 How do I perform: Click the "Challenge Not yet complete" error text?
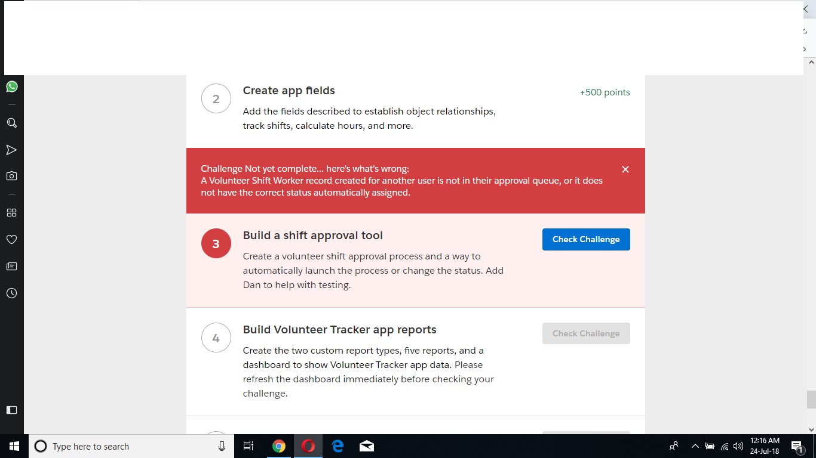click(x=305, y=169)
